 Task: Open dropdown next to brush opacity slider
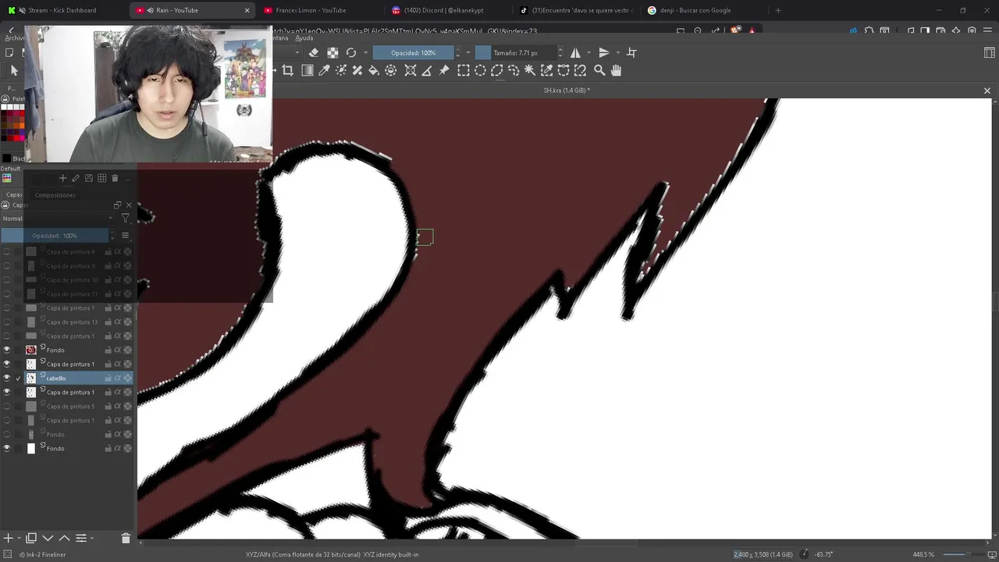click(468, 52)
